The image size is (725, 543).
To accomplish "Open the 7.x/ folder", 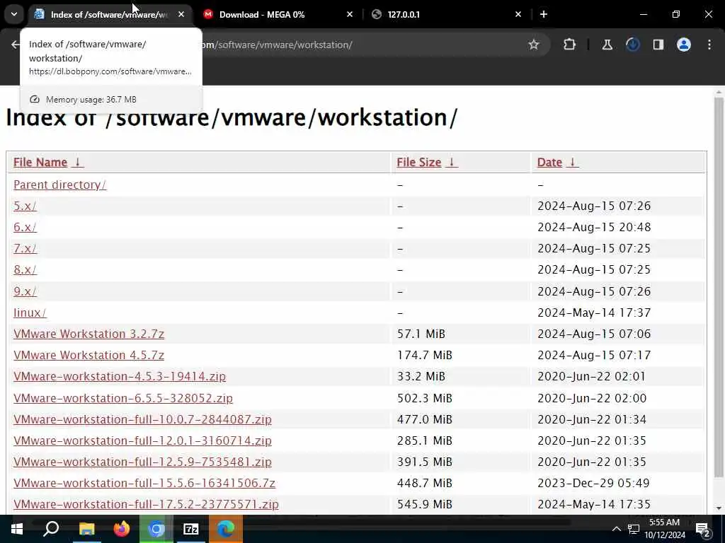I will (25, 248).
